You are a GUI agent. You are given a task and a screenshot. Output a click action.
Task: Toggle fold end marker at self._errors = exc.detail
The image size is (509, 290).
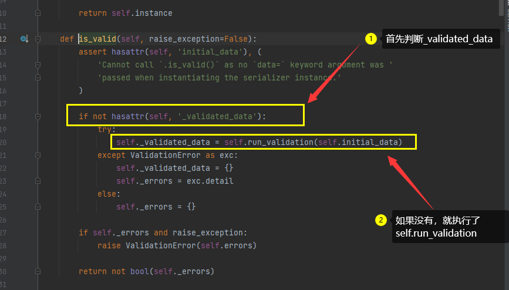[x=38, y=181]
